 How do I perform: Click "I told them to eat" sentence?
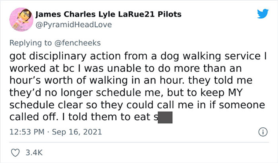[106, 117]
